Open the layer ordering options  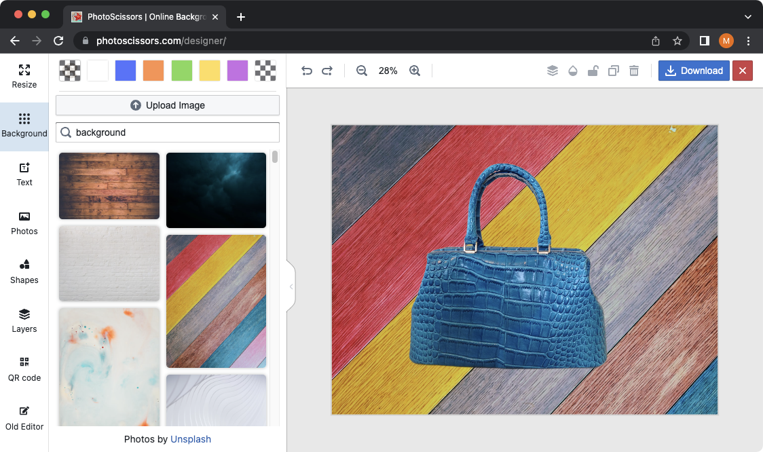tap(553, 70)
